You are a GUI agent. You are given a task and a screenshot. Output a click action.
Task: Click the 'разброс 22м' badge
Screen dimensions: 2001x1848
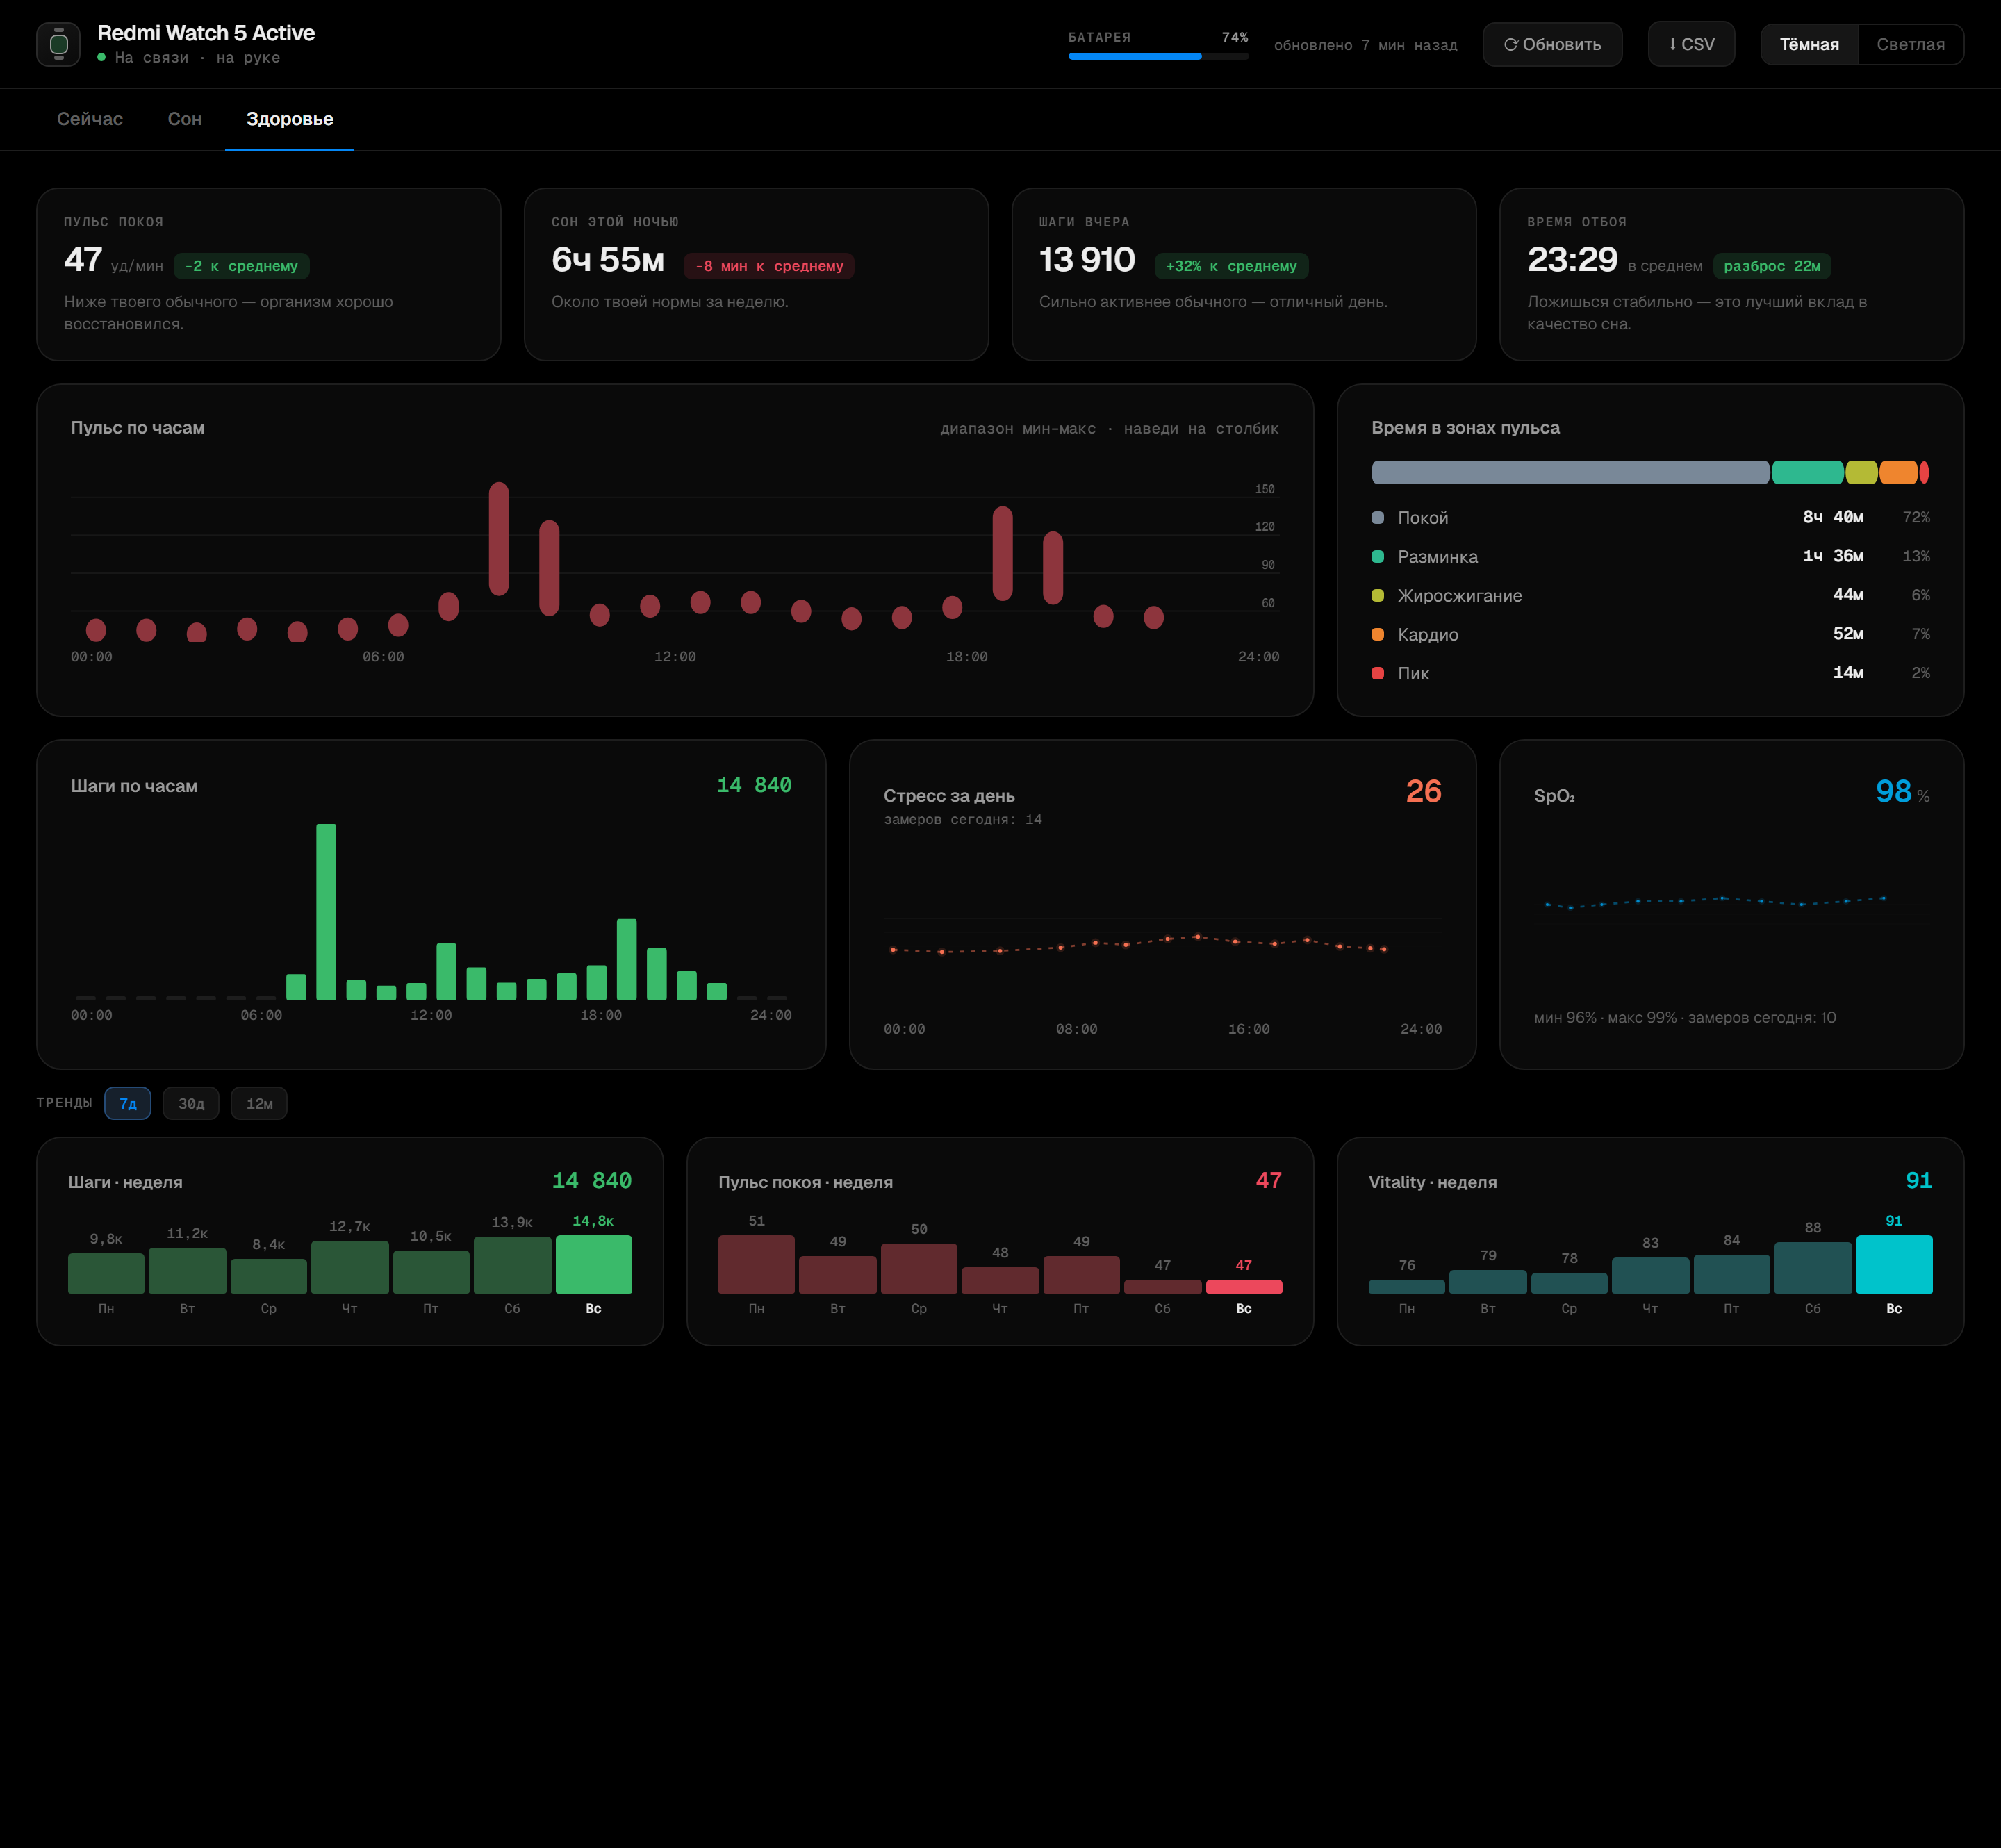pyautogui.click(x=1772, y=266)
